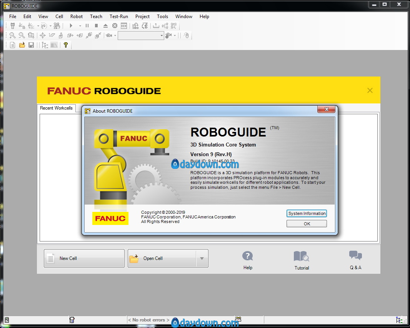Expand the draw features dropdown arrow

(50, 26)
